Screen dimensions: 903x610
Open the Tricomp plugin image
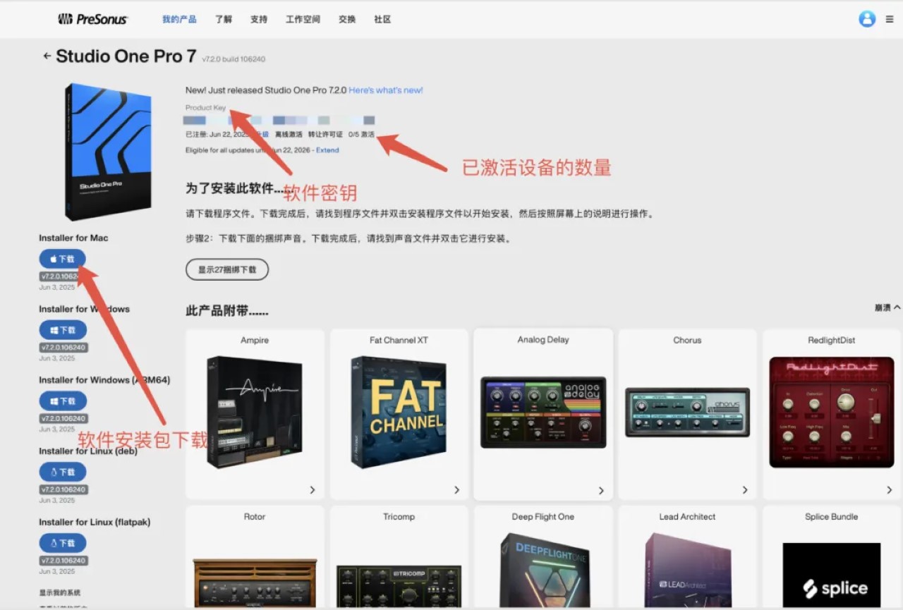[x=399, y=587]
